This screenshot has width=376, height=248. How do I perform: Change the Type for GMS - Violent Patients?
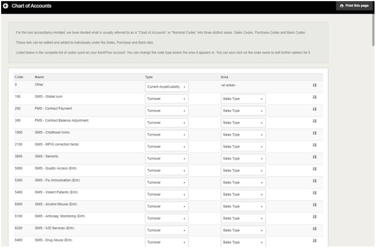[x=167, y=194]
